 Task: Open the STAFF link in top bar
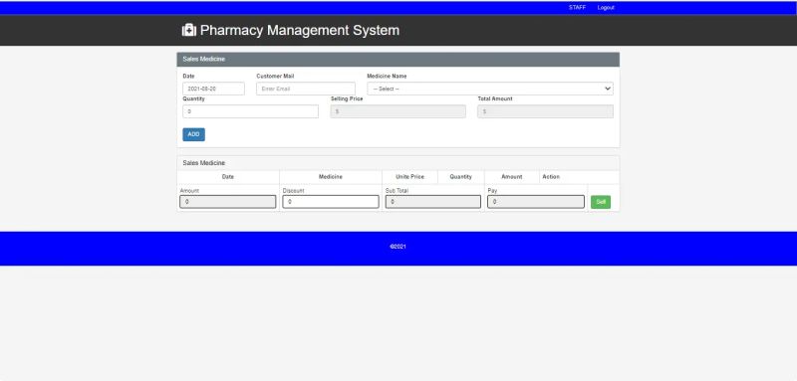pyautogui.click(x=577, y=8)
